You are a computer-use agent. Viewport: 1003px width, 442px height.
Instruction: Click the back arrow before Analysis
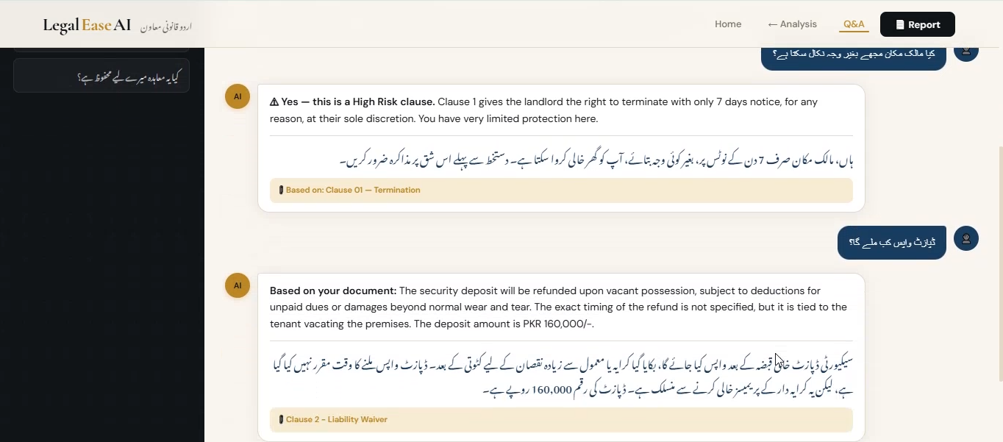click(771, 24)
